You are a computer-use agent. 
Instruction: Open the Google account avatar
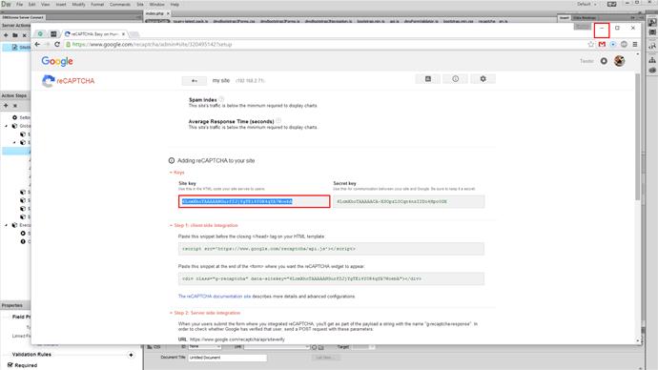pos(620,61)
